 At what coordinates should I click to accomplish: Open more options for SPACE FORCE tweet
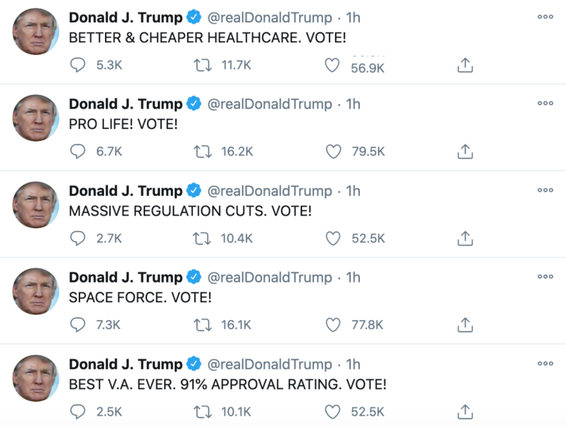tap(545, 276)
